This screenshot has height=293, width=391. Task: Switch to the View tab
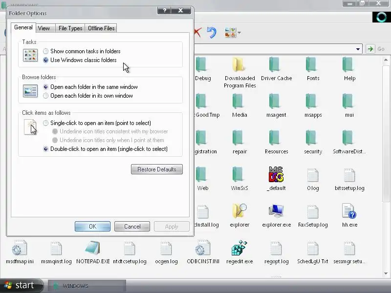44,28
